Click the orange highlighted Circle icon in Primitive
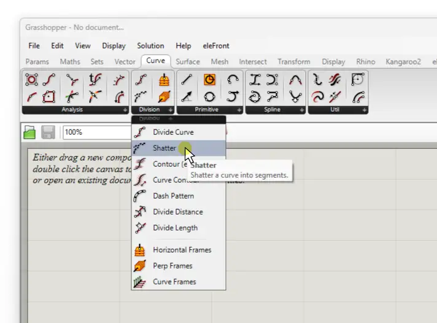Screen dimensions: 437x323 [209, 80]
